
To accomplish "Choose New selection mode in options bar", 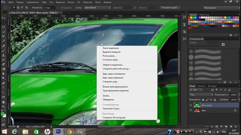I will (14, 7).
